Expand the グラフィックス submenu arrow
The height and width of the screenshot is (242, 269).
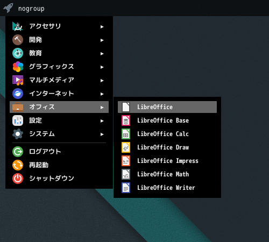102,67
